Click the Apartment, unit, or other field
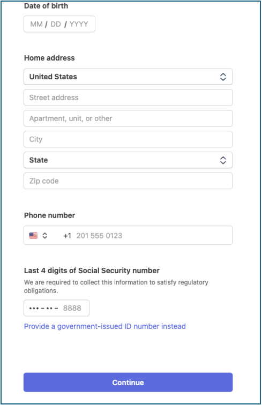The image size is (262, 405). [x=128, y=118]
